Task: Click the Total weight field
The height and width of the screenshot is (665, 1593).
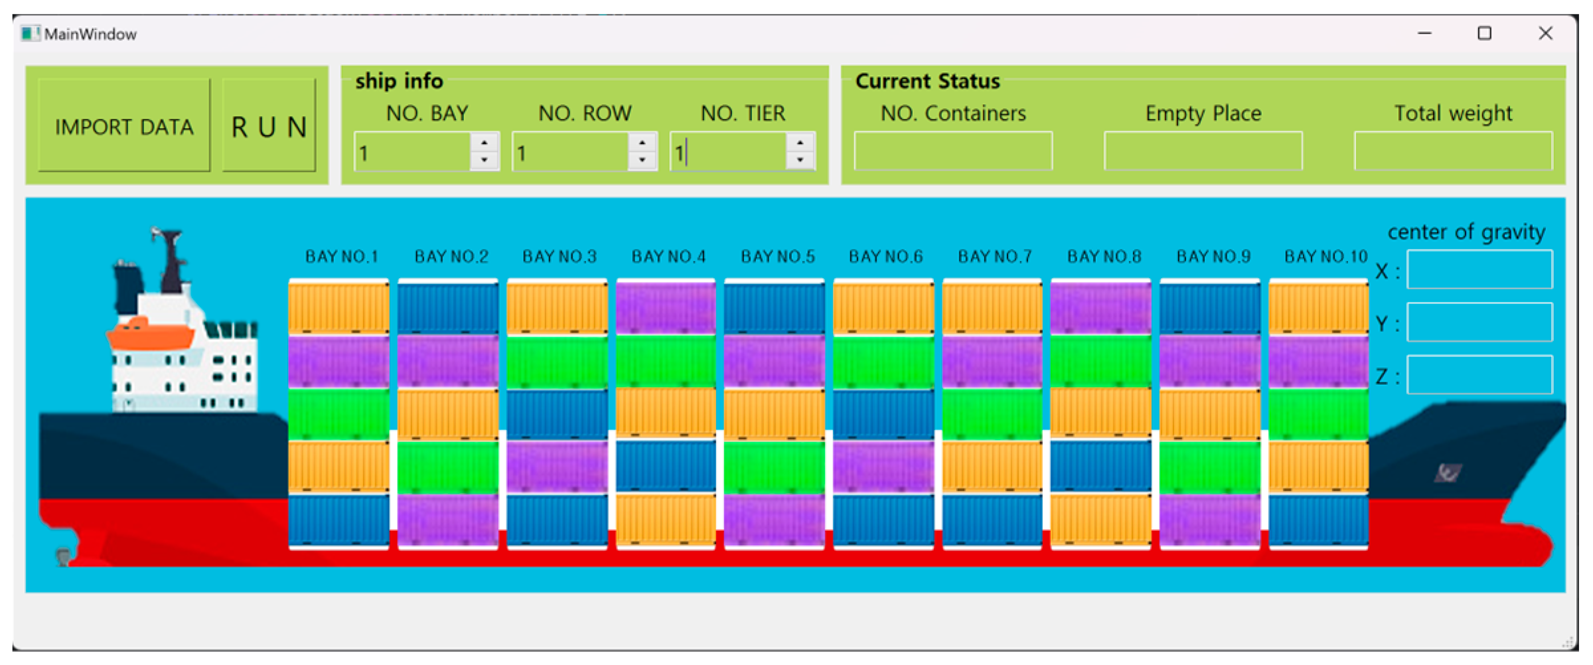Action: click(1452, 151)
